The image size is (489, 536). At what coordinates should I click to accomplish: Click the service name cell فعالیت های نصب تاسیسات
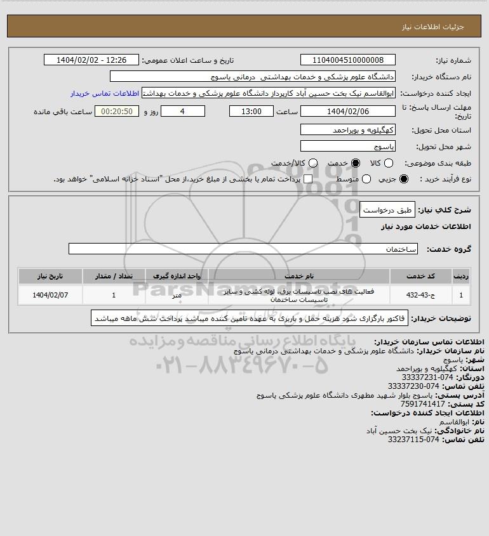[x=299, y=296]
